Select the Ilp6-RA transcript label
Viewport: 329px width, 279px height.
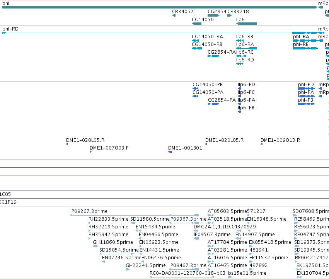(245, 44)
